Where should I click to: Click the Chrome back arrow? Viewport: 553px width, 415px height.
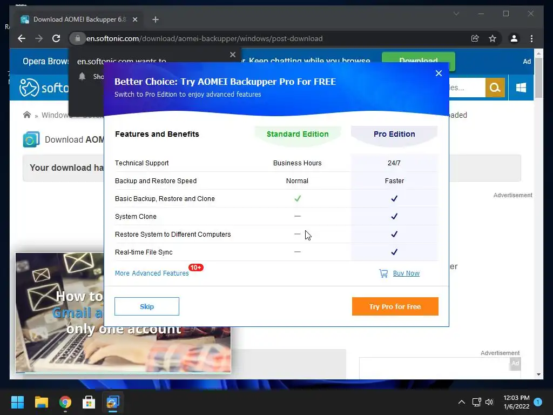(22, 38)
